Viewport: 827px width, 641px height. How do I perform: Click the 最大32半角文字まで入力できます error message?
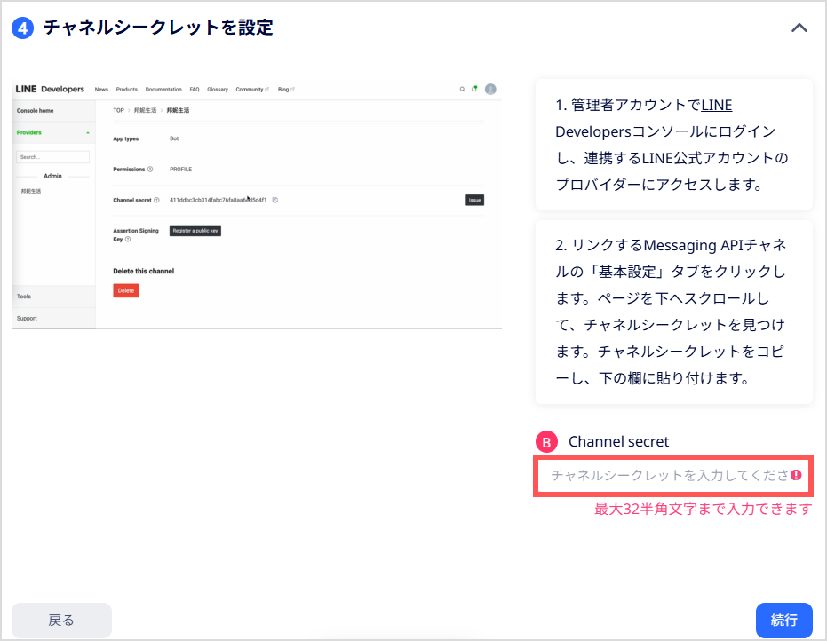coord(703,509)
